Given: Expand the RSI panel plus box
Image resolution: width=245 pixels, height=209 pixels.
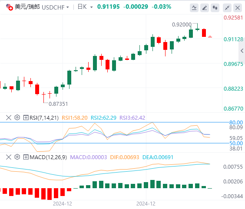Looking at the screenshot, I should tap(26, 118).
